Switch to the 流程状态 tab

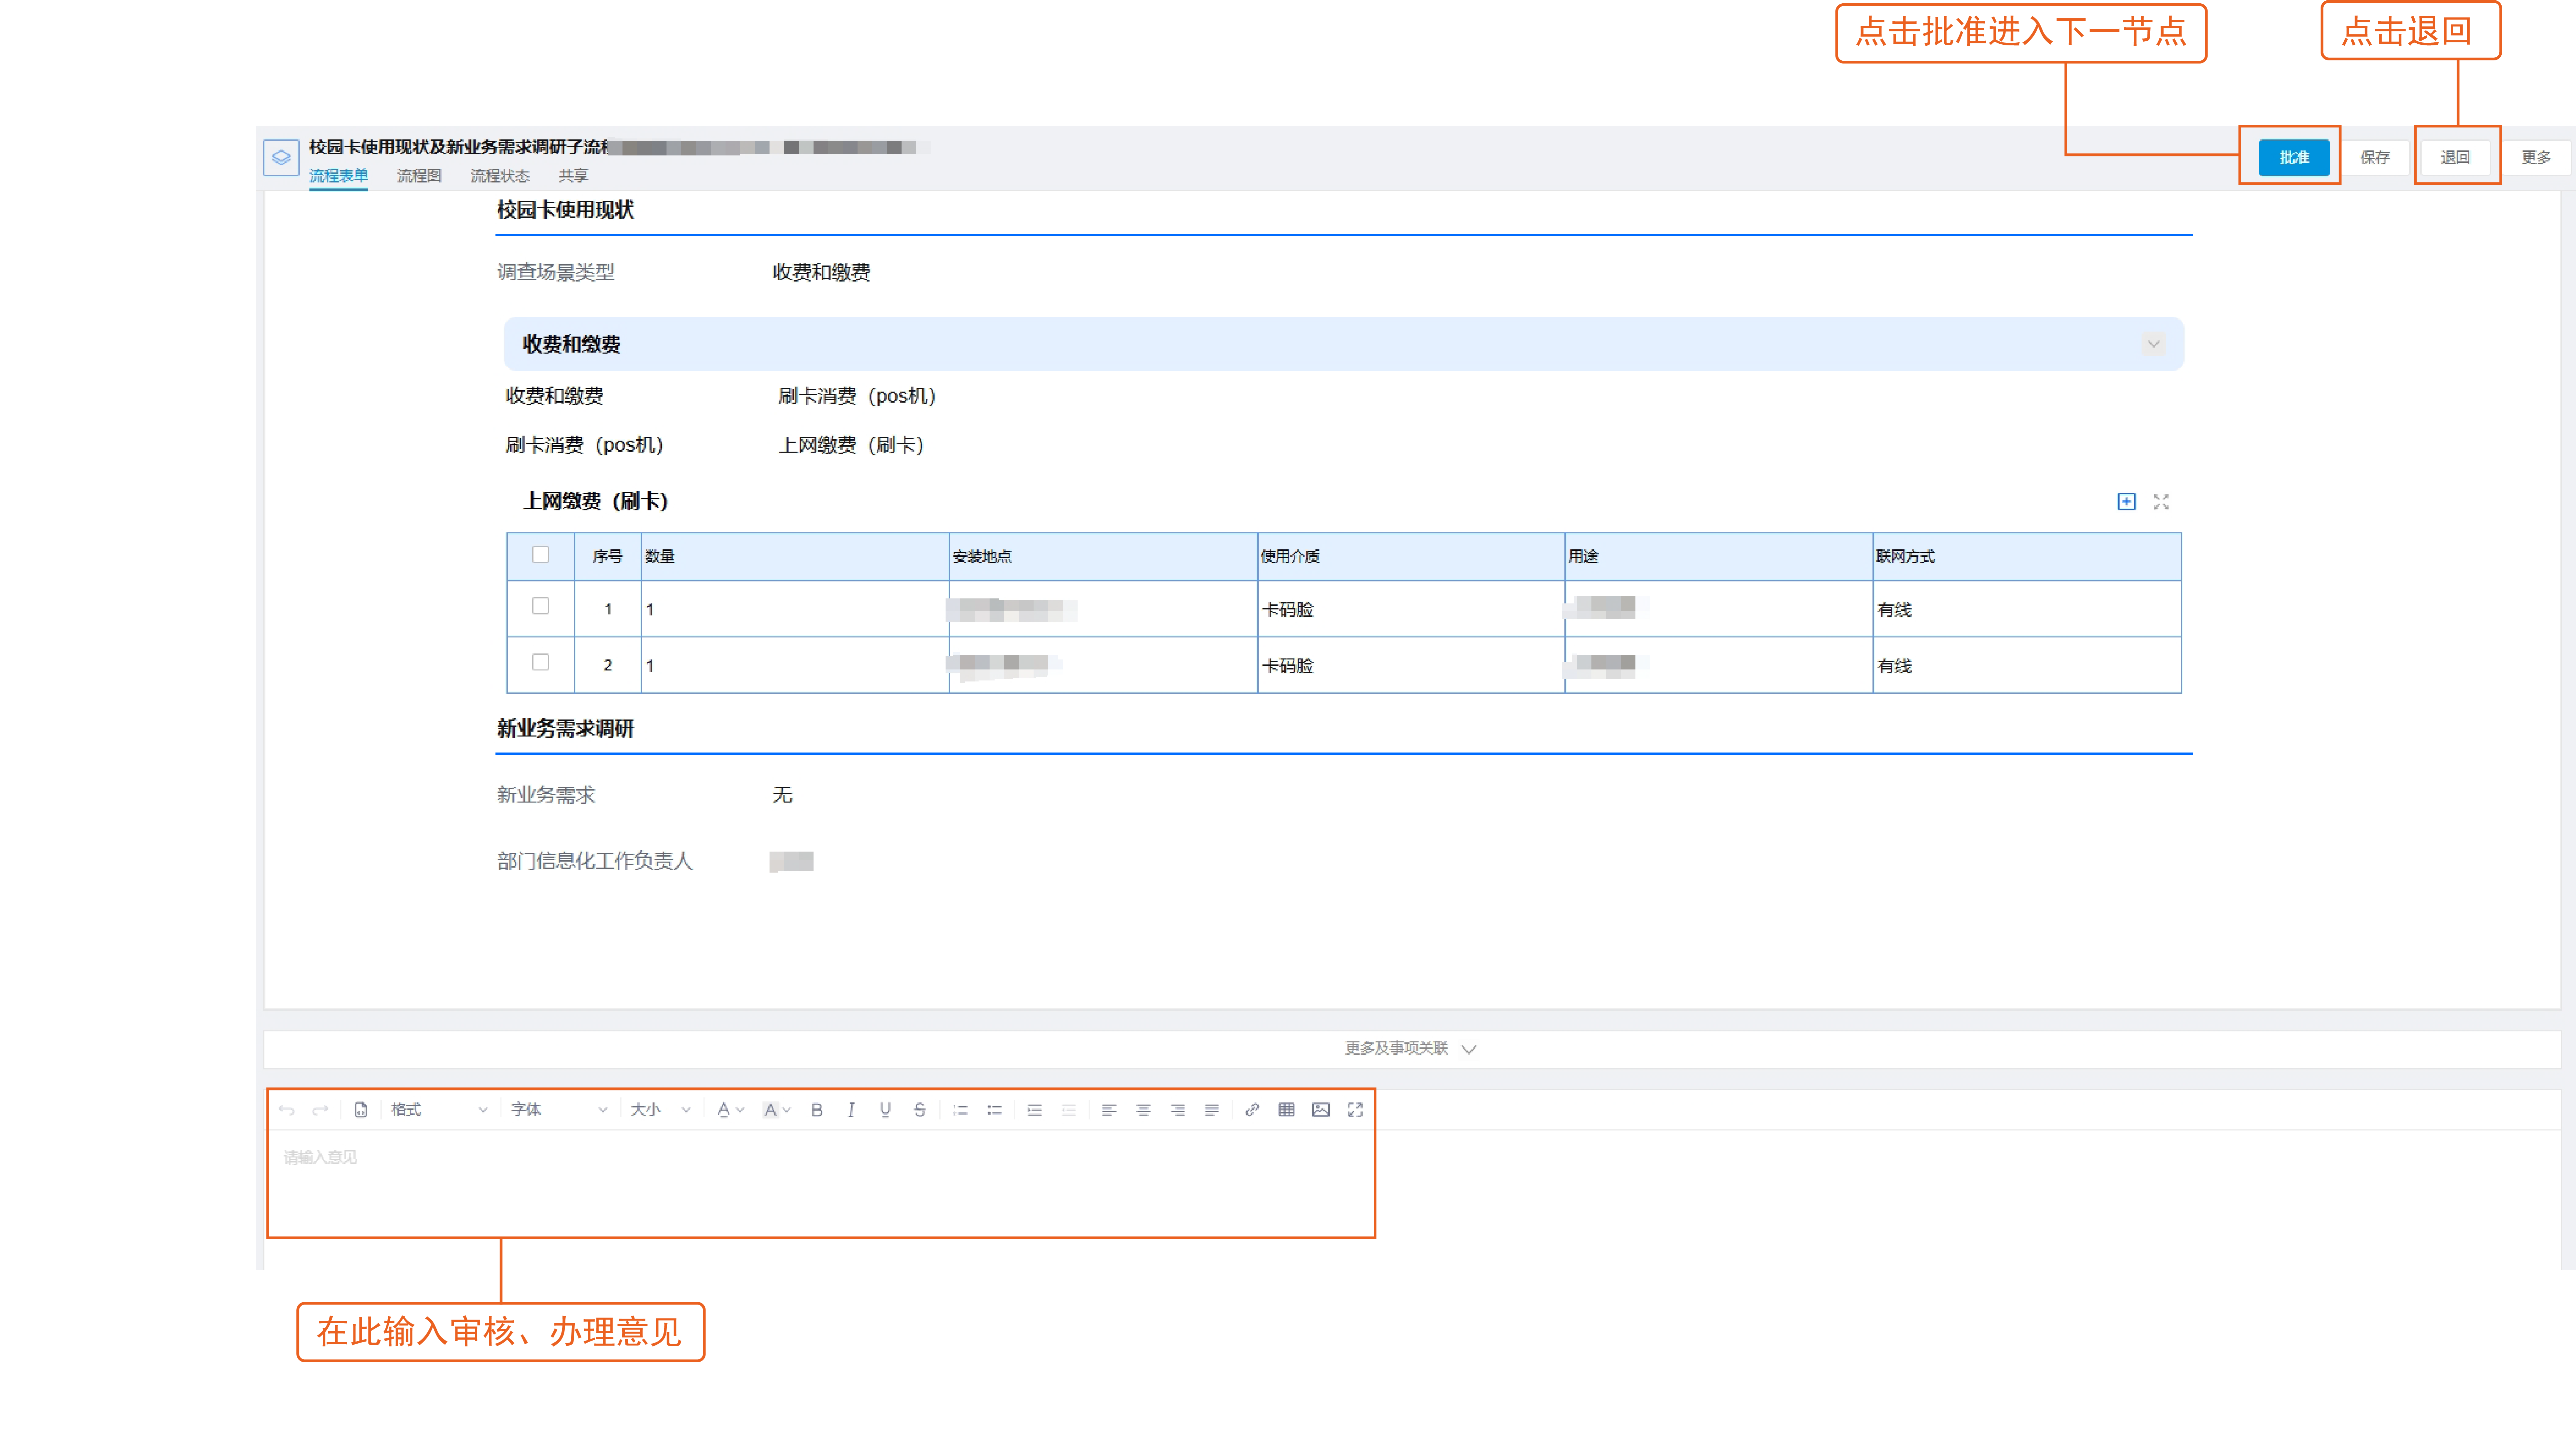[x=500, y=176]
